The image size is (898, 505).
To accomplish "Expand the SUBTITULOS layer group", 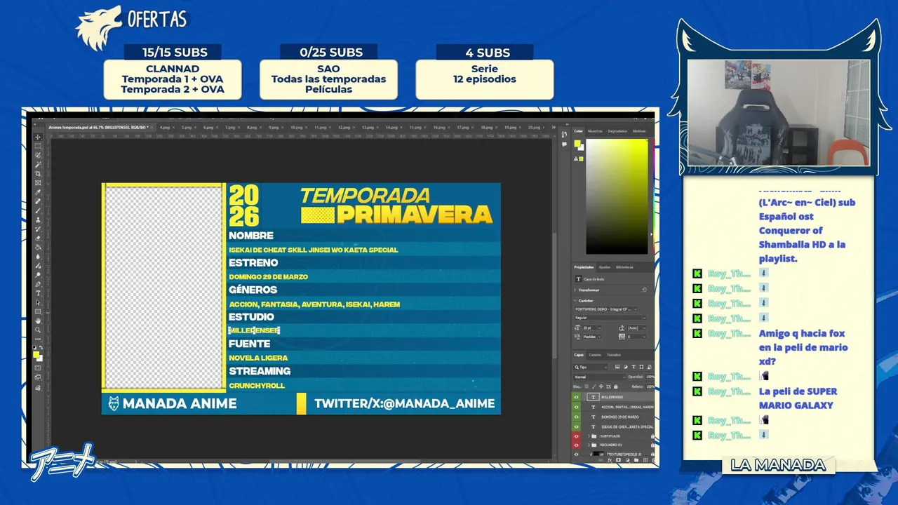I will (589, 436).
